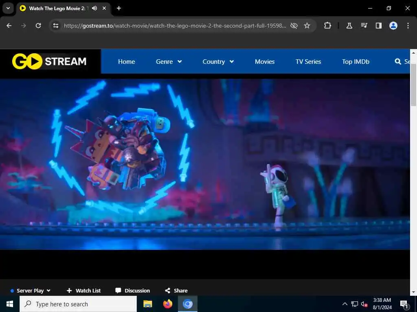This screenshot has height=312, width=417.
Task: Open the Chrome profile avatar
Action: coord(393,26)
